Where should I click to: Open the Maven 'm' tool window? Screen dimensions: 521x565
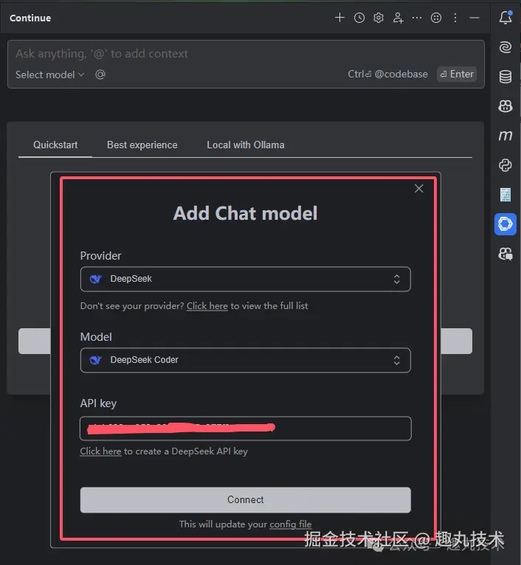pos(506,136)
